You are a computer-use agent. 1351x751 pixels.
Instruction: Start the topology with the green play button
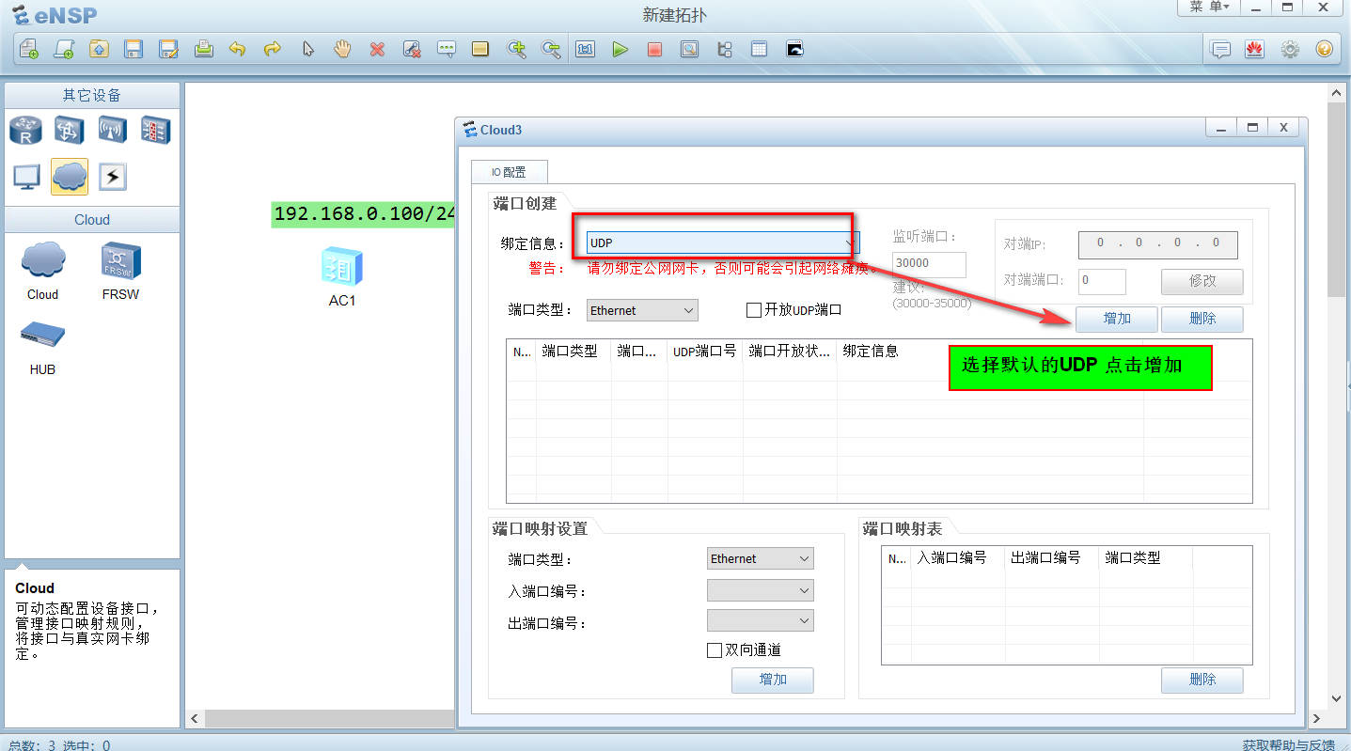(621, 49)
